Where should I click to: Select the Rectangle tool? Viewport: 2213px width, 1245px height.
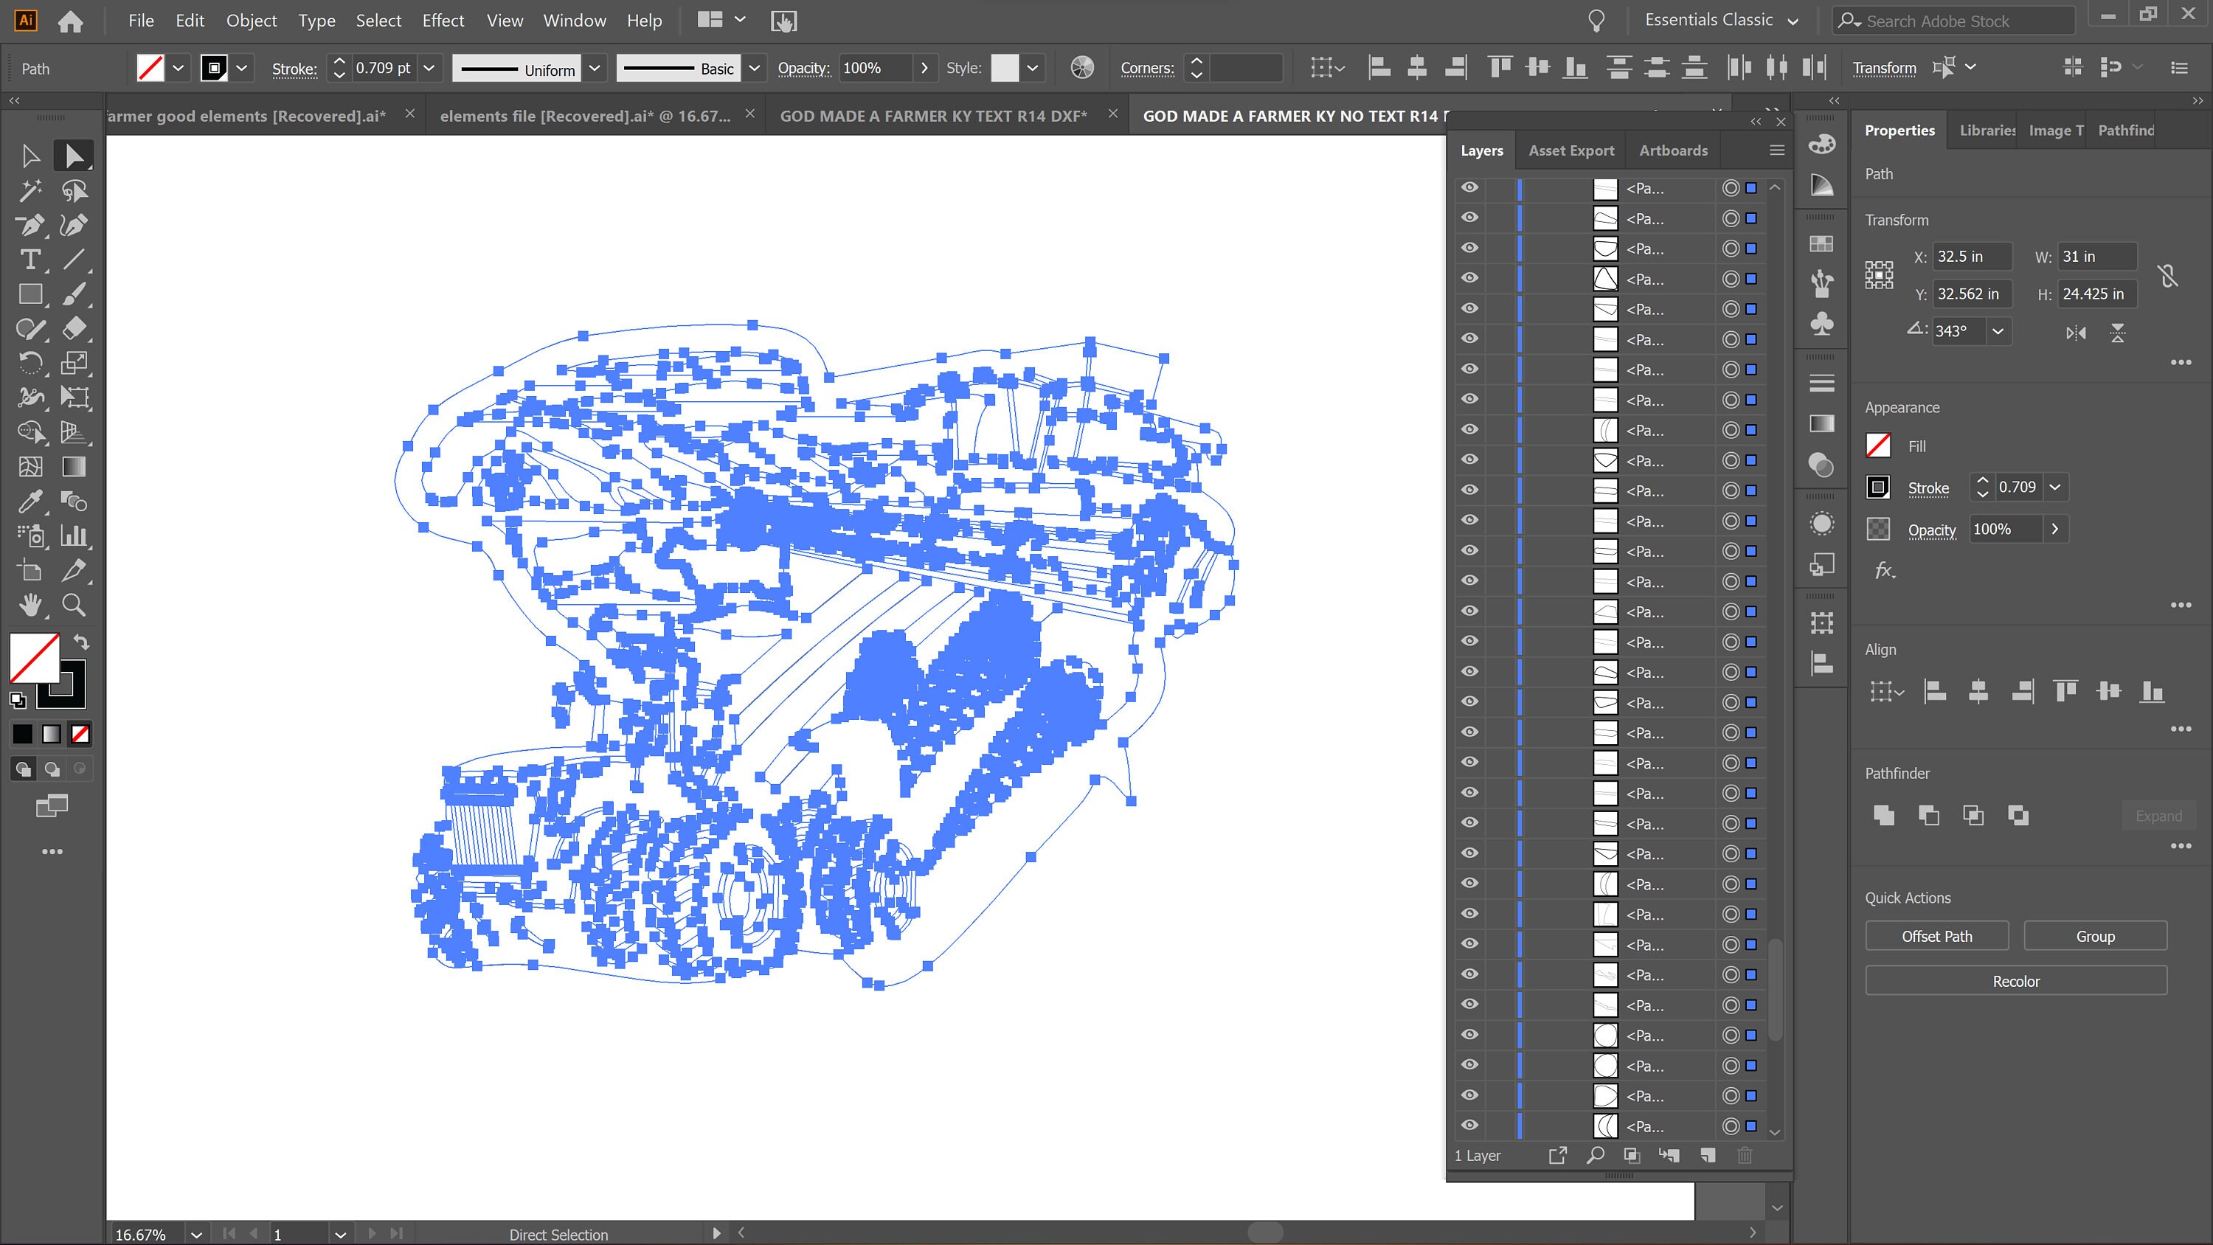(x=31, y=294)
